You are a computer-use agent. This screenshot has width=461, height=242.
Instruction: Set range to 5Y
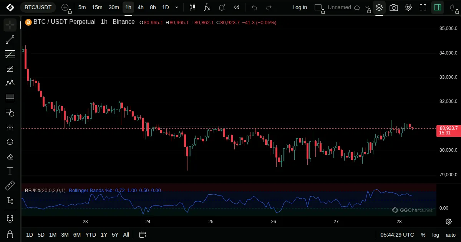point(115,235)
